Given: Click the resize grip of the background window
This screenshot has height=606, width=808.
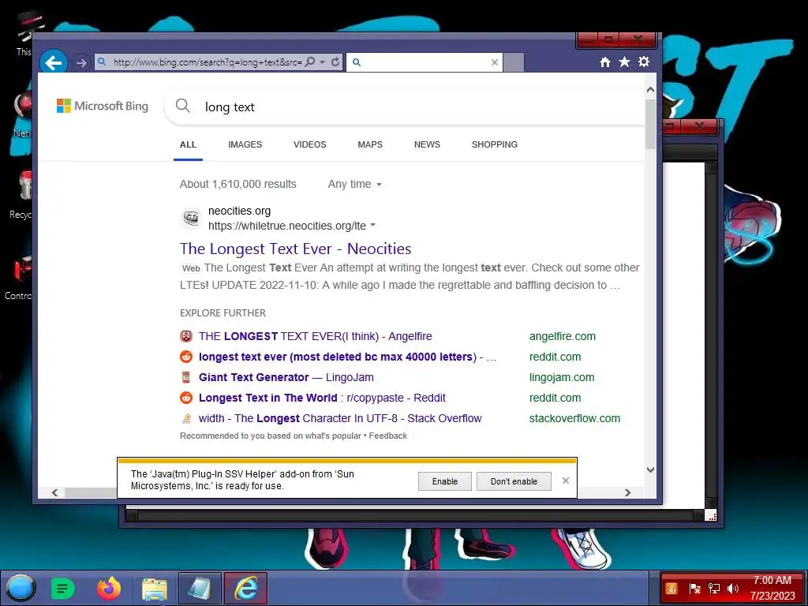Looking at the screenshot, I should (713, 516).
